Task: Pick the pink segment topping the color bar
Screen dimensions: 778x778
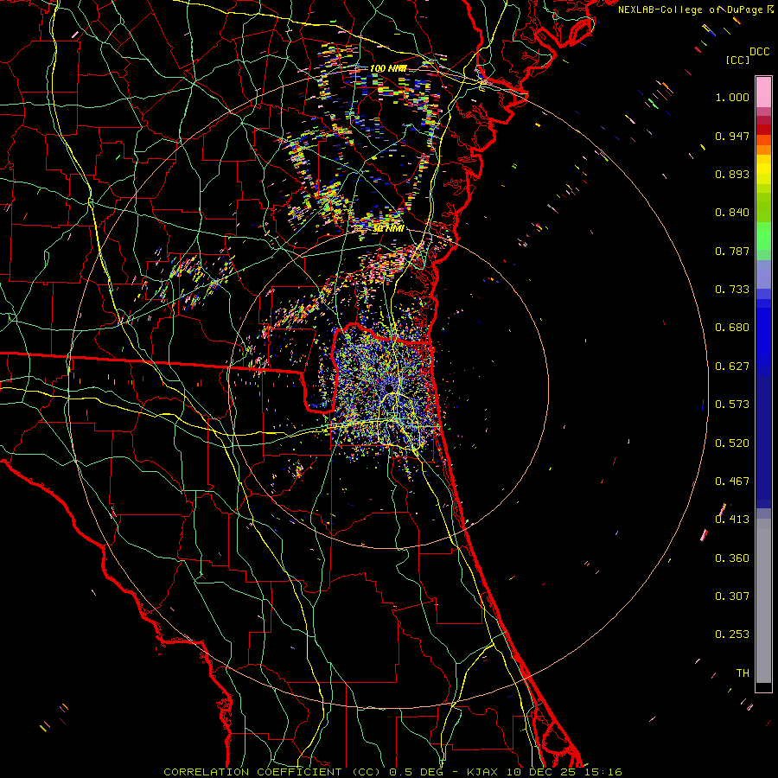Action: 763,92
